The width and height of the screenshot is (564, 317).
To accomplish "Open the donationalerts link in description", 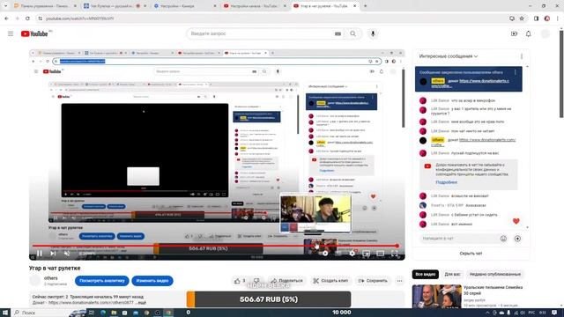I will pyautogui.click(x=90, y=303).
